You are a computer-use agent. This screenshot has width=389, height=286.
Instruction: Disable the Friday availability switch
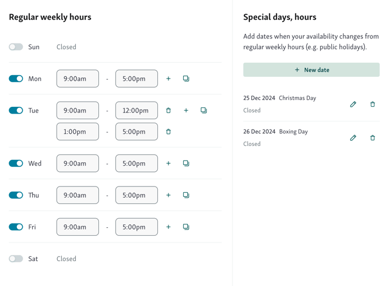16,227
